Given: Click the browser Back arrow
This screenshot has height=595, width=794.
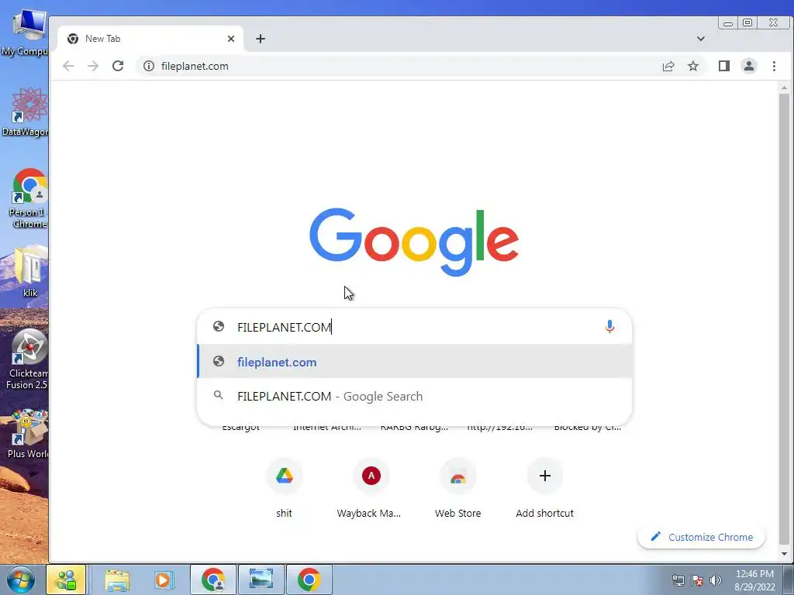Looking at the screenshot, I should coord(68,67).
